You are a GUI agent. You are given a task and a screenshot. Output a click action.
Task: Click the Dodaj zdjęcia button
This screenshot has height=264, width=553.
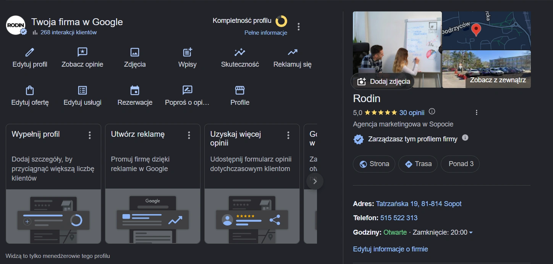[x=382, y=82]
